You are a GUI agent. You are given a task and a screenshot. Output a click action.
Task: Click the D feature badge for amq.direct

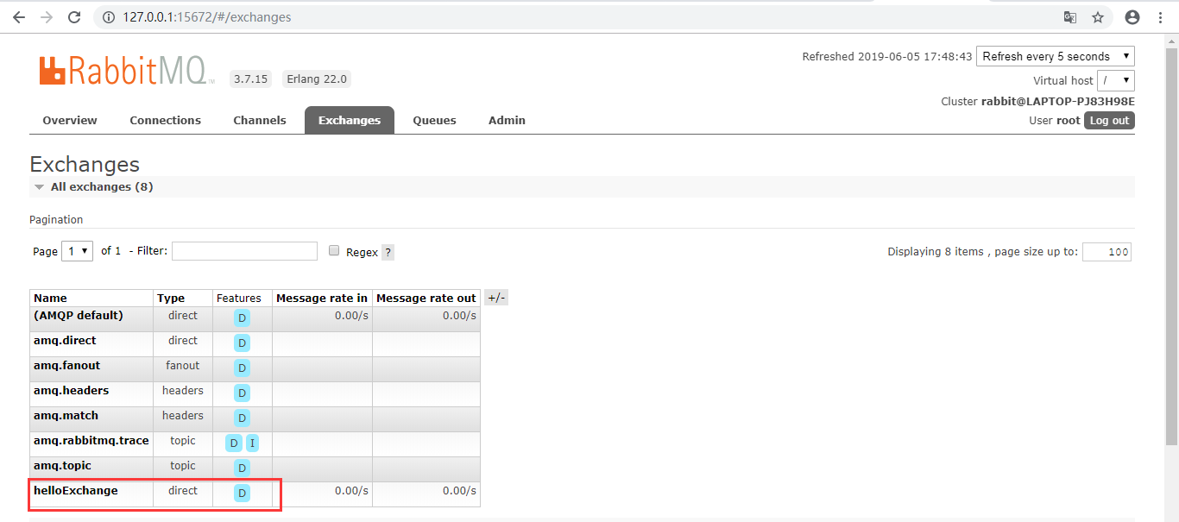[243, 343]
